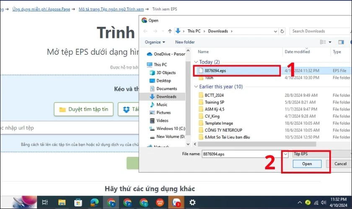Open Zalo app from the taskbar
This screenshot has width=352, height=209.
pos(176,202)
